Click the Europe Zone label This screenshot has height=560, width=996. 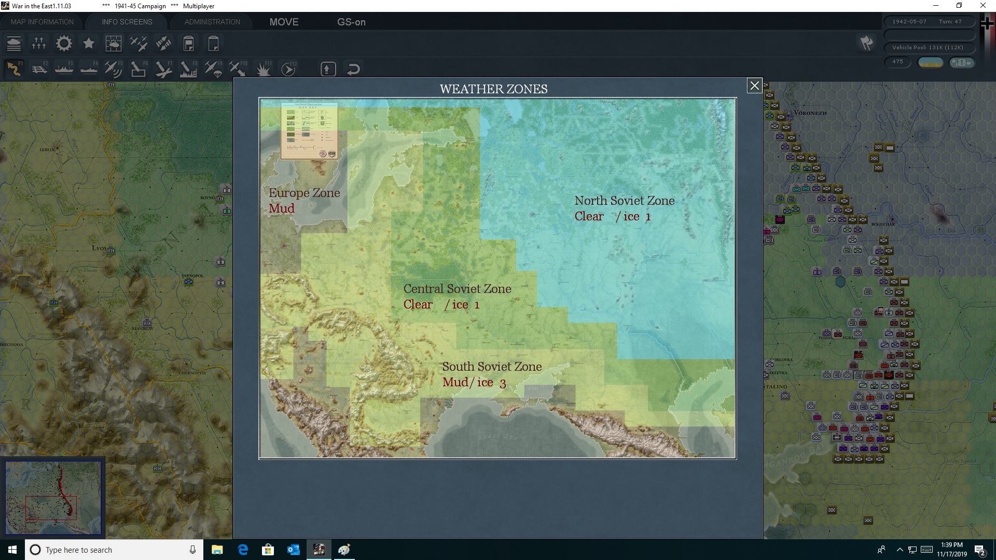click(x=304, y=193)
